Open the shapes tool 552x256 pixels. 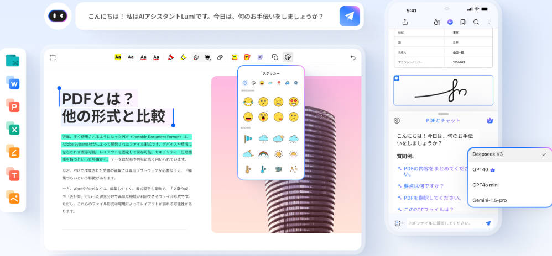click(275, 57)
